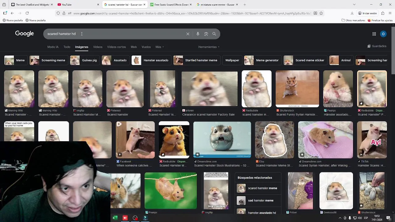Go to the Google logo homepage

(24, 34)
